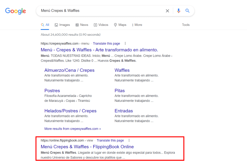Viewport: 247px width, 161px height.
Task: Switch to the Maps tab
Action: tap(120, 25)
